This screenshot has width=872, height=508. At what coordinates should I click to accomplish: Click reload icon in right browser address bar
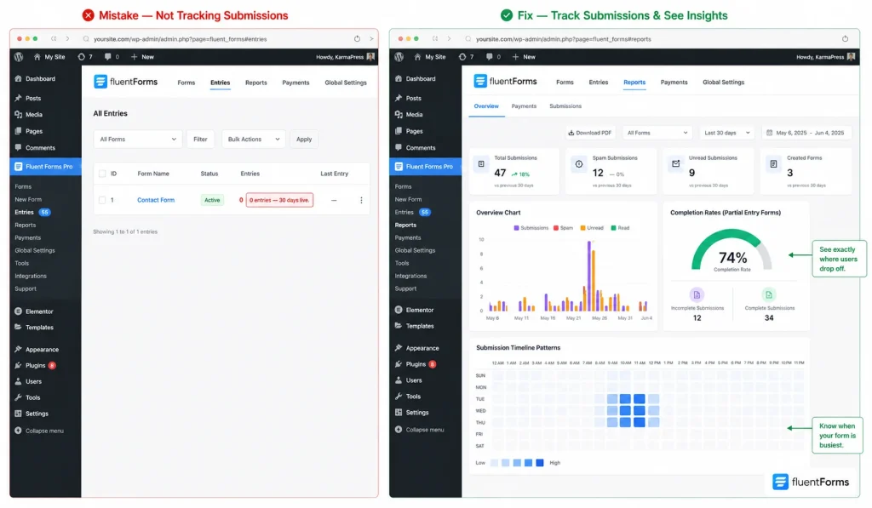click(845, 39)
